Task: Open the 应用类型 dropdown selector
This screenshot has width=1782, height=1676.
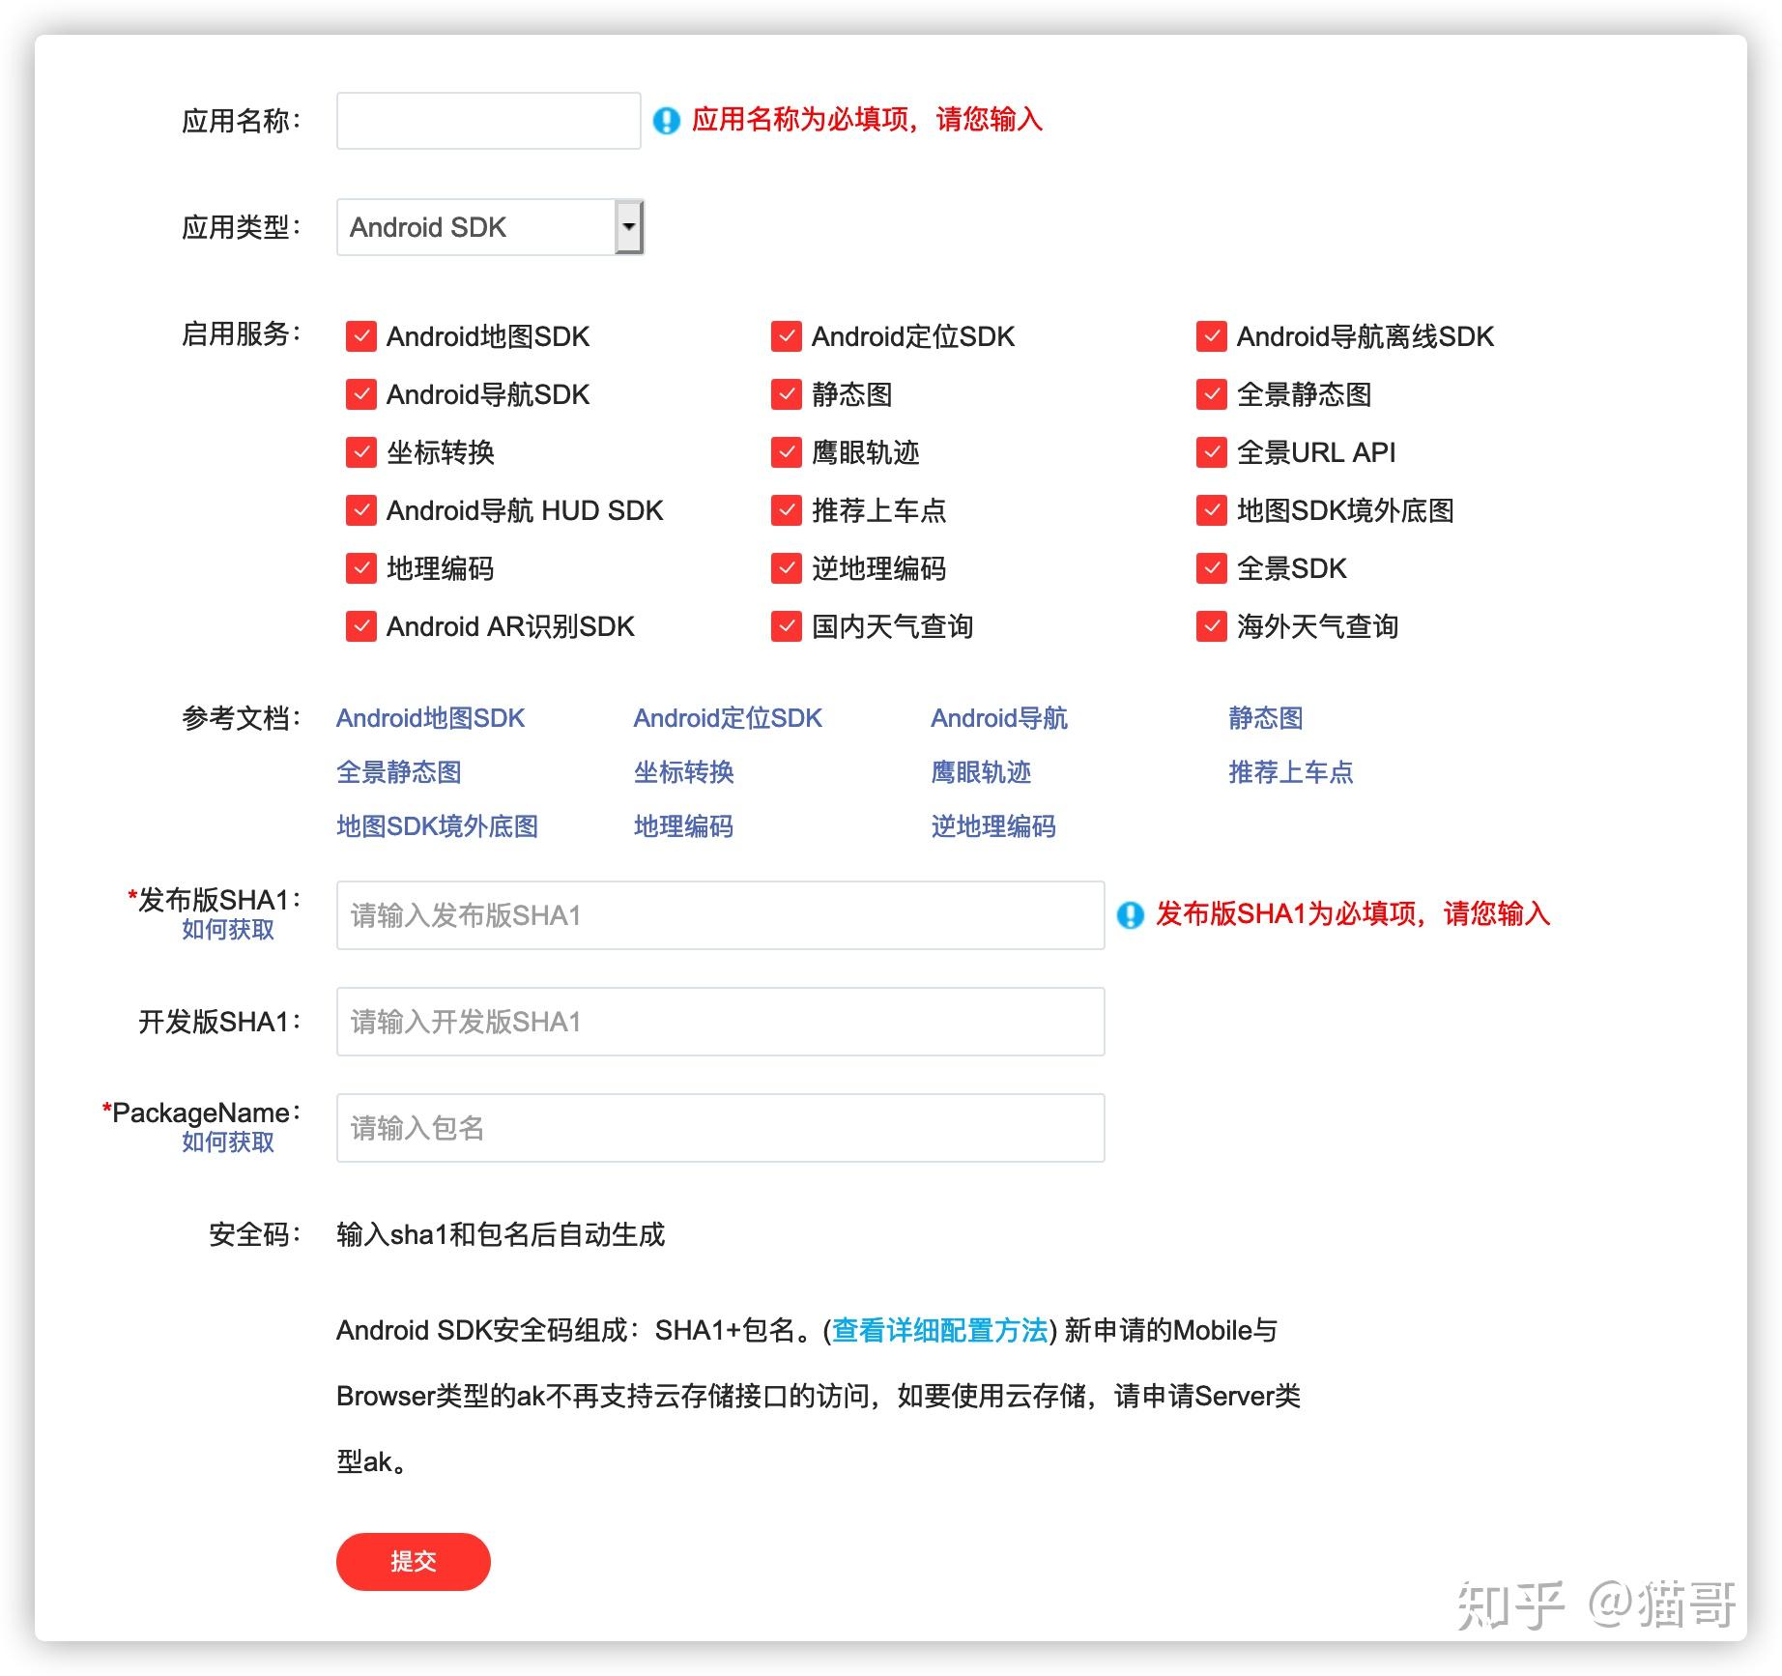Action: tap(629, 226)
